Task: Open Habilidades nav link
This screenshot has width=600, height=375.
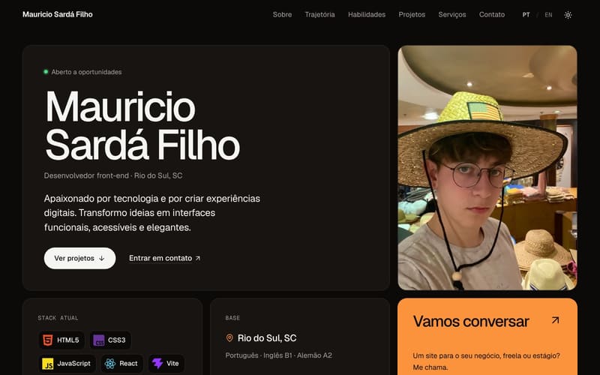Action: pos(367,14)
